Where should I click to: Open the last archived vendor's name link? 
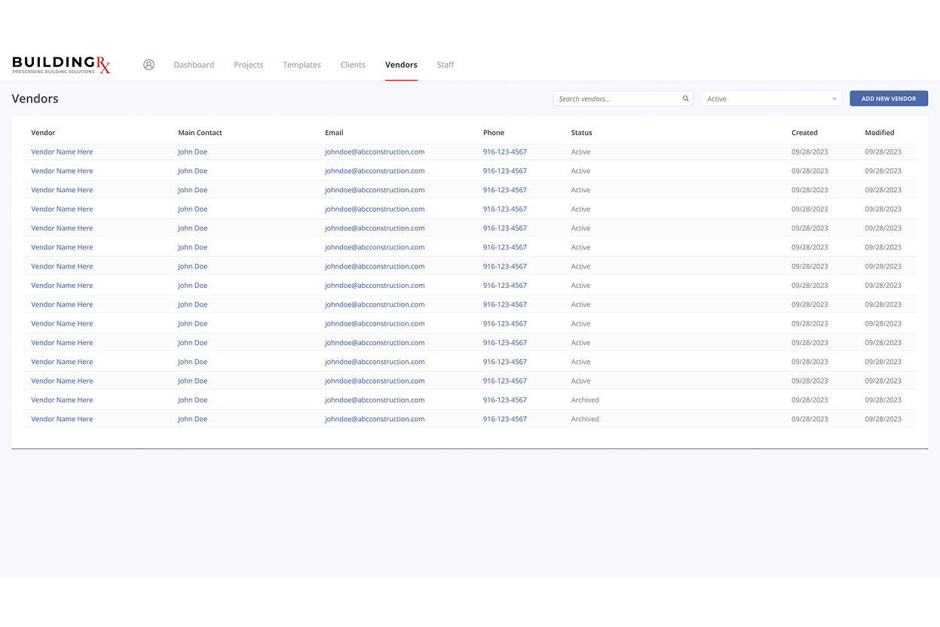62,419
